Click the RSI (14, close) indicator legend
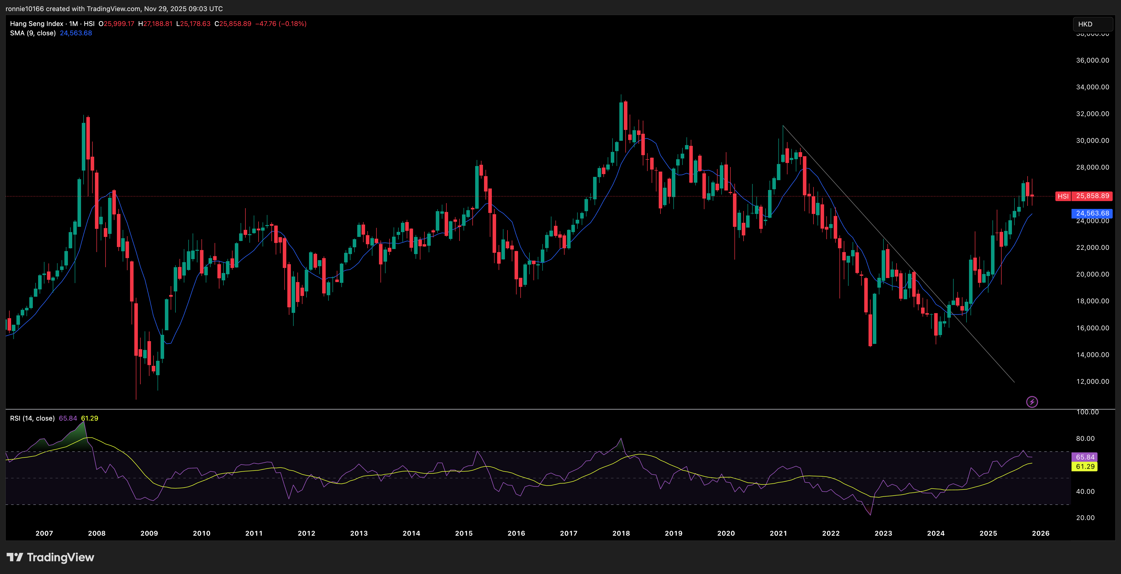This screenshot has height=574, width=1121. 32,418
